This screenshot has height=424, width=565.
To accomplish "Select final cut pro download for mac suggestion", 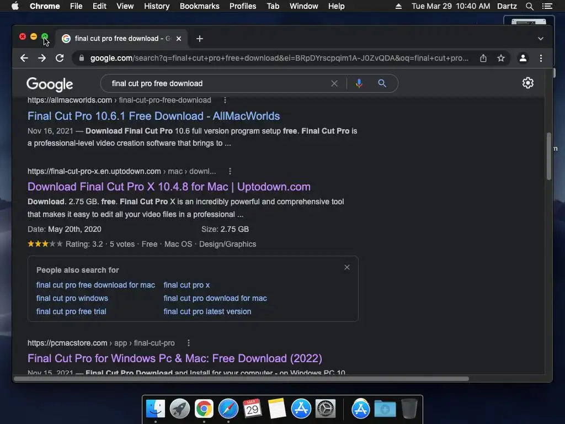I will point(215,298).
